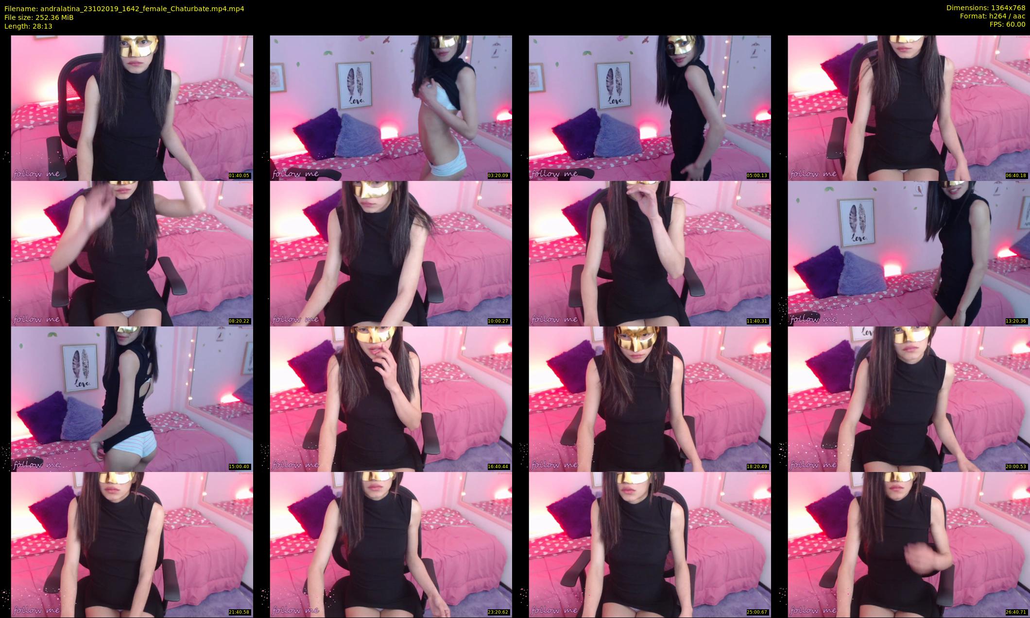1030x618 pixels.
Task: Select the thumbnail timestamped 15:00.40
Action: point(132,399)
